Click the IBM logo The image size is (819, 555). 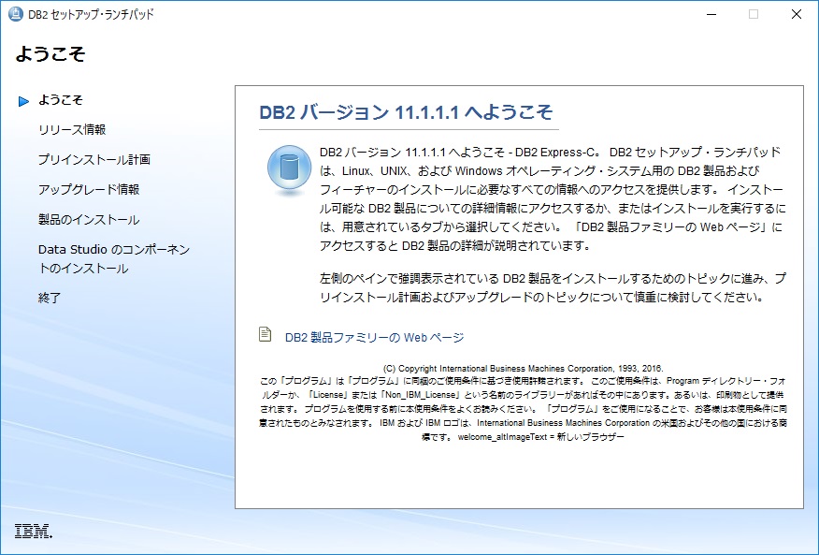[34, 531]
